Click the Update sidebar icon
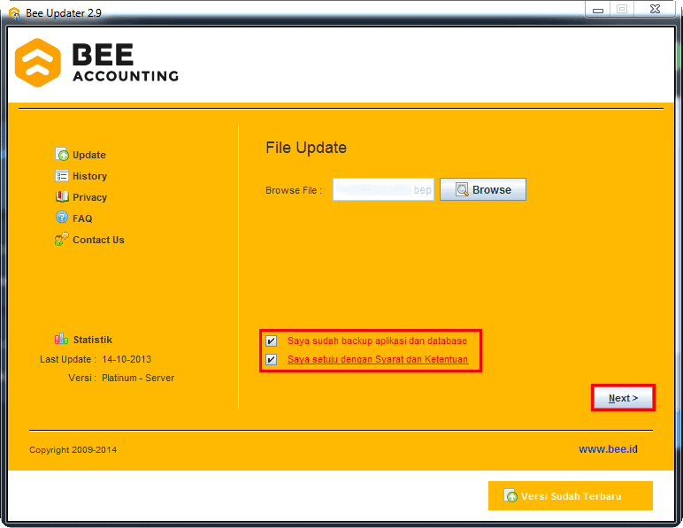 point(62,155)
